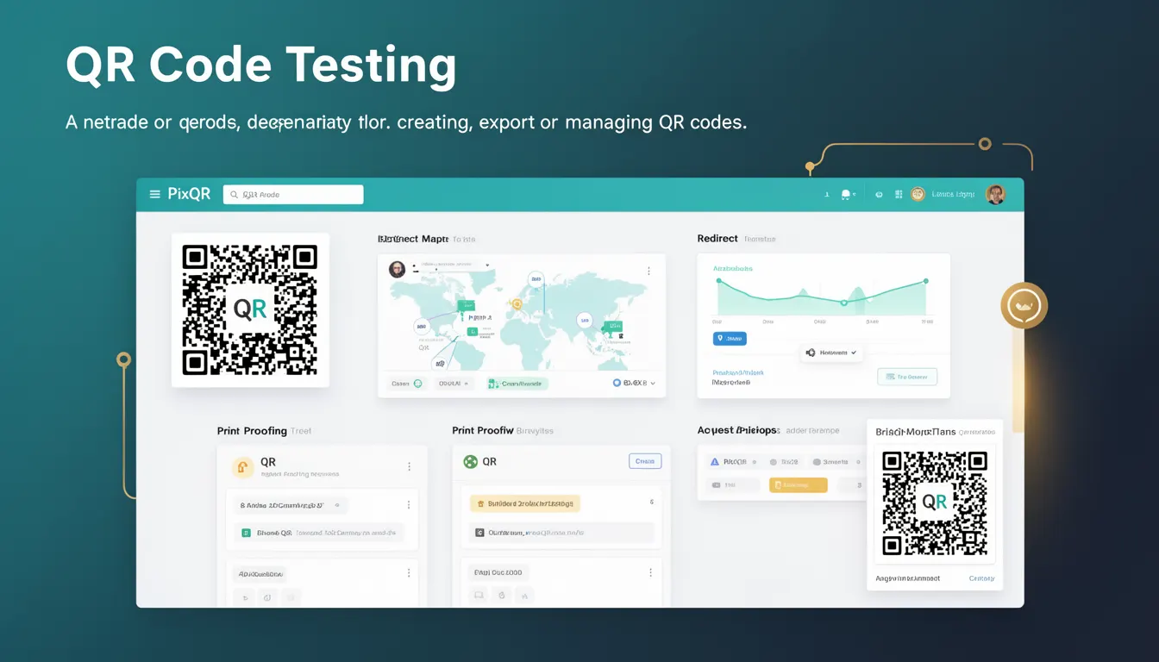Viewport: 1159px width, 662px height.
Task: Open the checkmark dropdown pill in Redirect card
Action: [831, 353]
